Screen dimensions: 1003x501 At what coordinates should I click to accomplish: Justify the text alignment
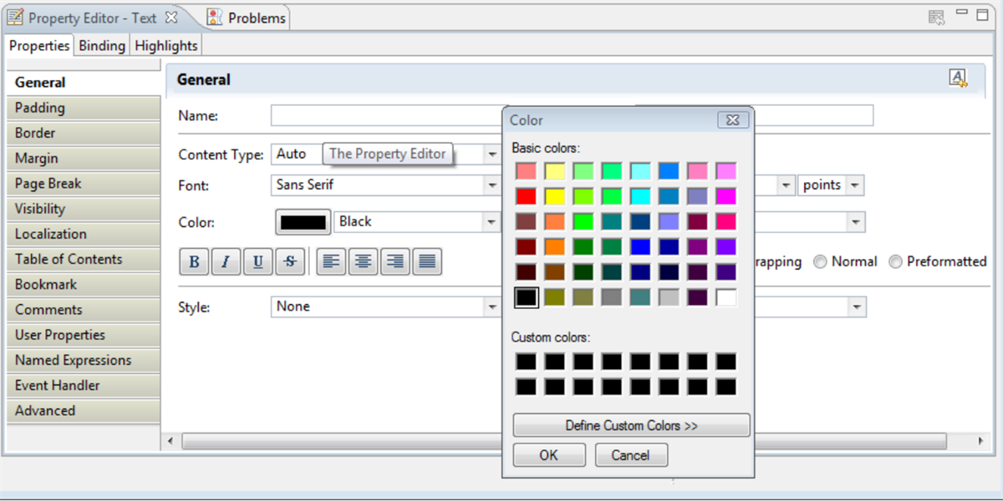coord(427,262)
